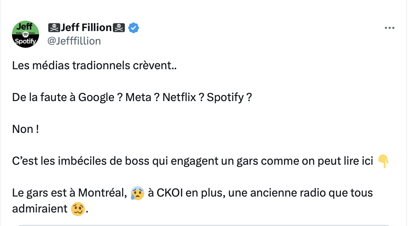Click the word Google in the tweet
Viewport: 414px width, 226px height.
point(96,97)
